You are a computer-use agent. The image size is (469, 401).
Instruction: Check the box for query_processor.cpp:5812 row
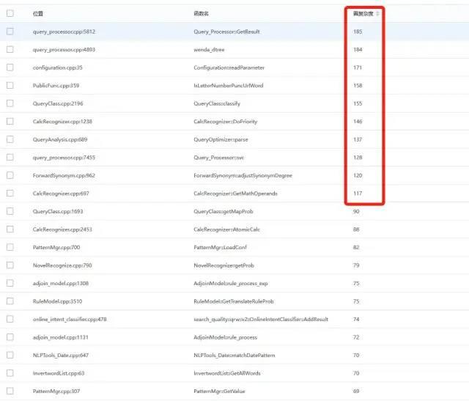[x=10, y=32]
